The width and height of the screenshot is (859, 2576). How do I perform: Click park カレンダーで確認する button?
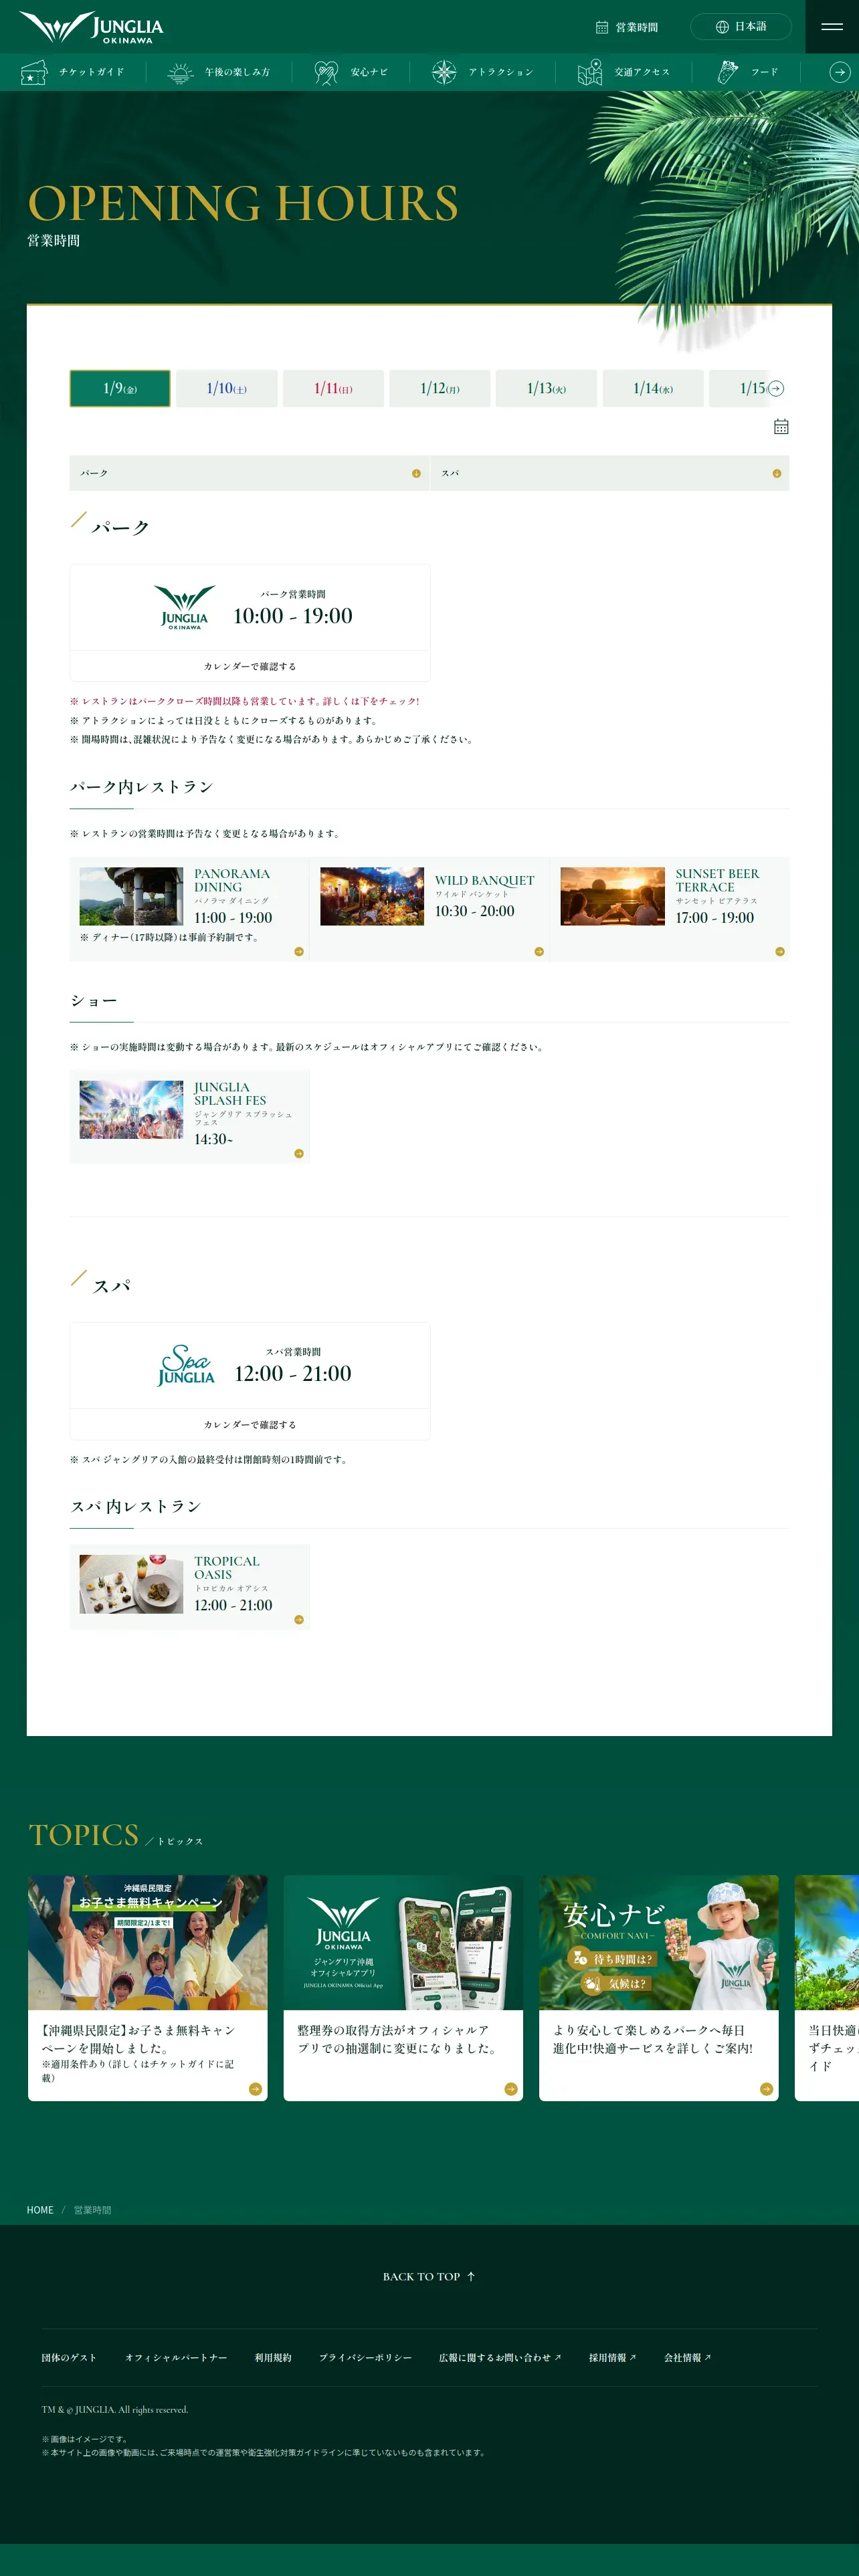[250, 666]
